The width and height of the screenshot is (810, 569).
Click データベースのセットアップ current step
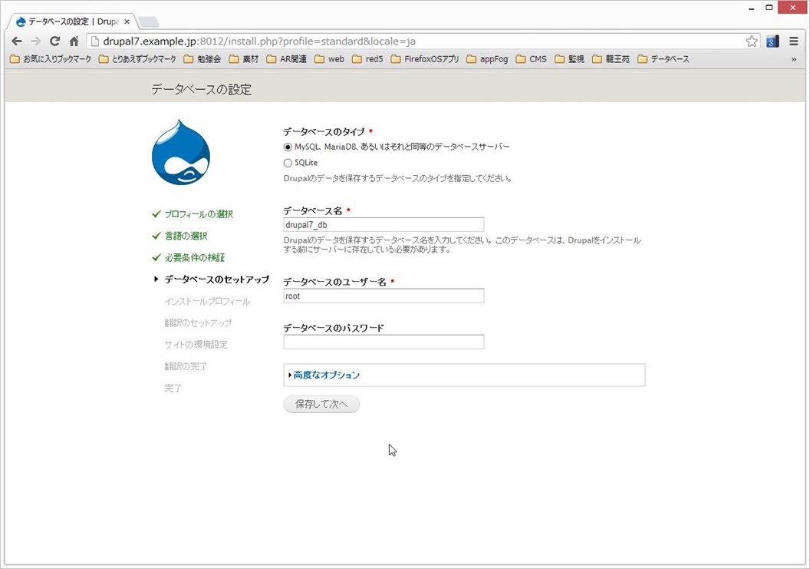pyautogui.click(x=216, y=280)
